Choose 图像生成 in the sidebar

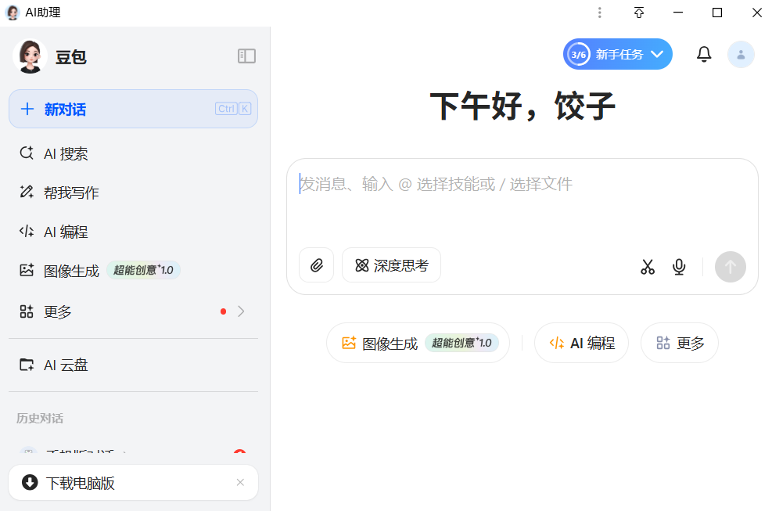[x=134, y=271]
